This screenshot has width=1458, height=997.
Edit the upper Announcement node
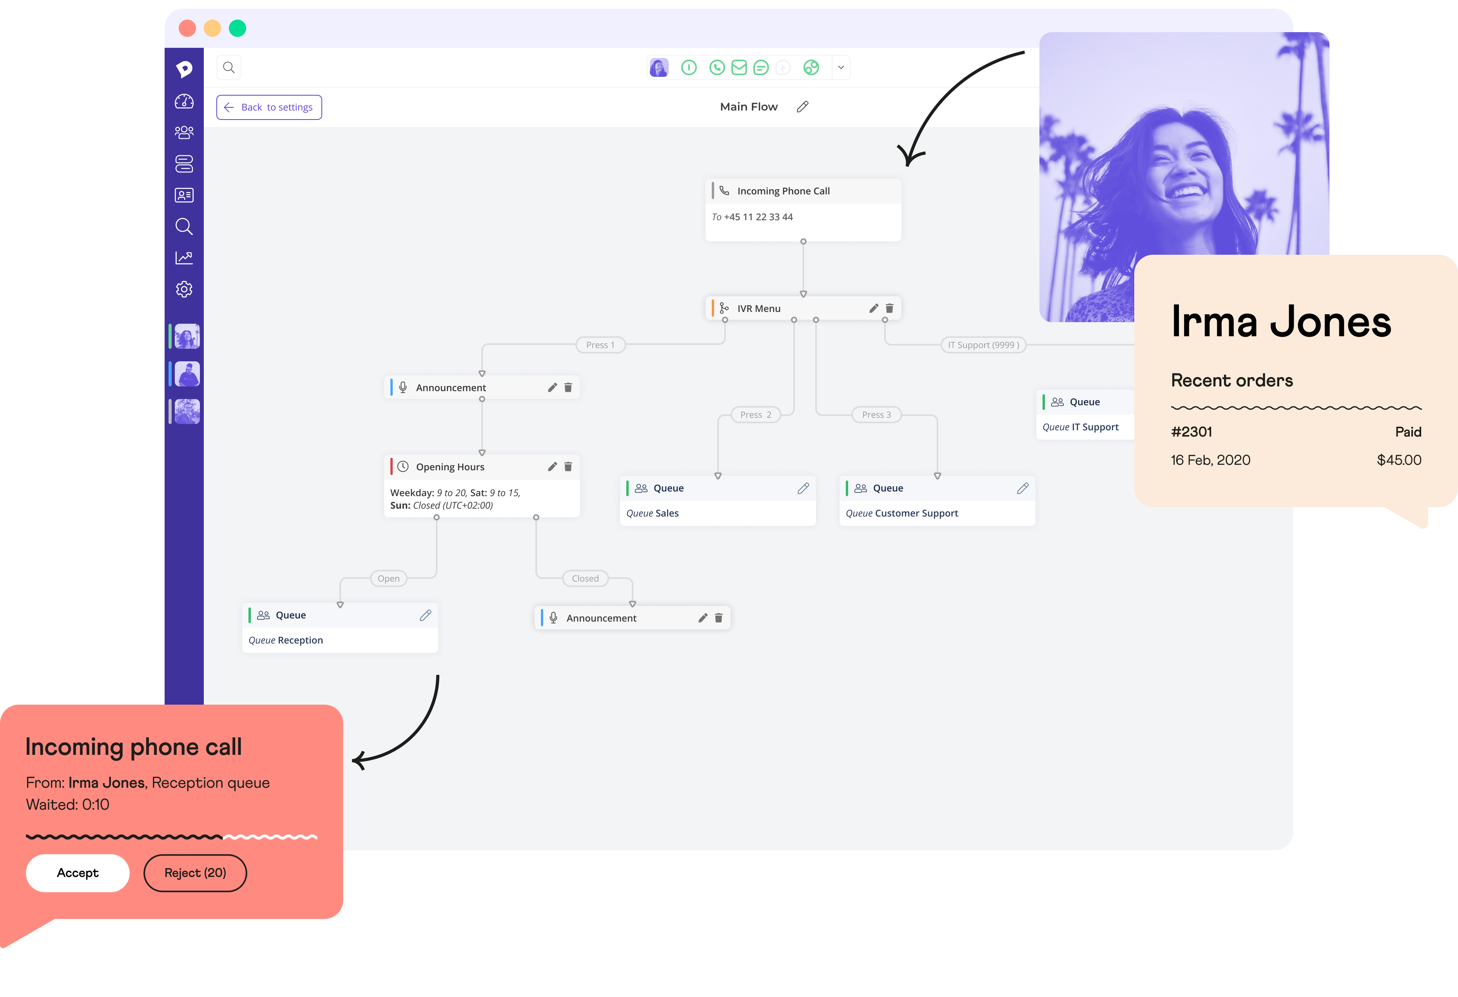552,387
